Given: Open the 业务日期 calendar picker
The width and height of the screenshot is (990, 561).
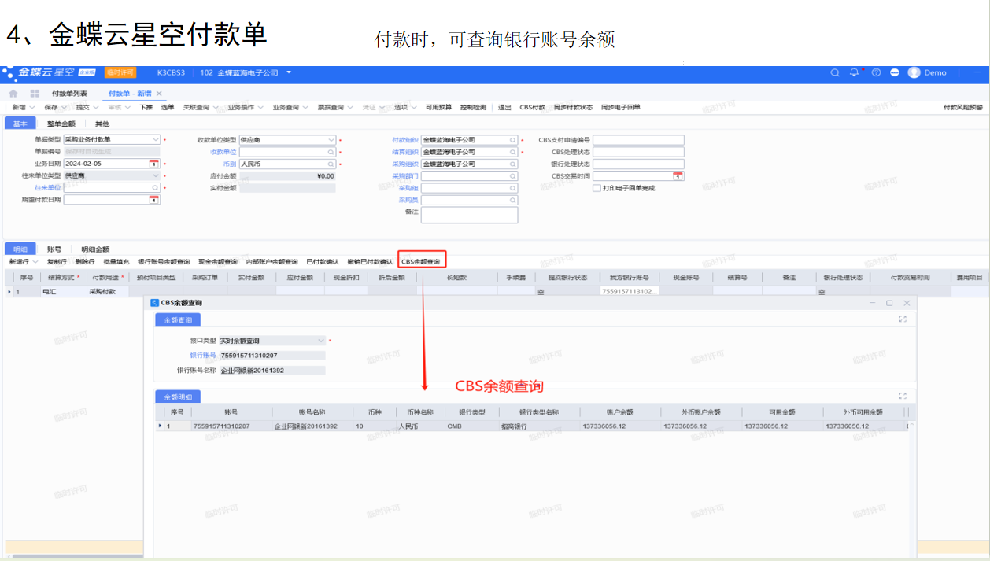Looking at the screenshot, I should point(154,164).
